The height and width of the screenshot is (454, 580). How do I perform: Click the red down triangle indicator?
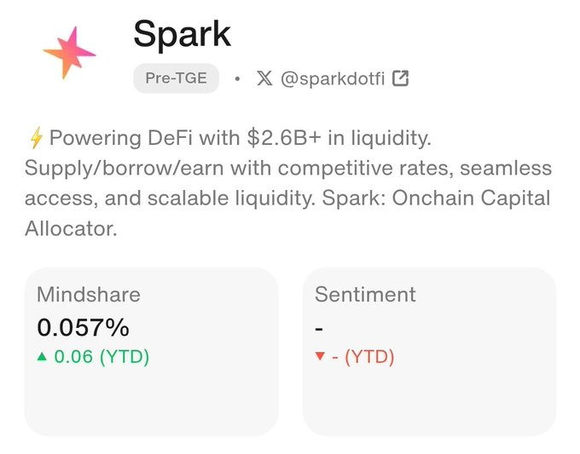(x=320, y=357)
